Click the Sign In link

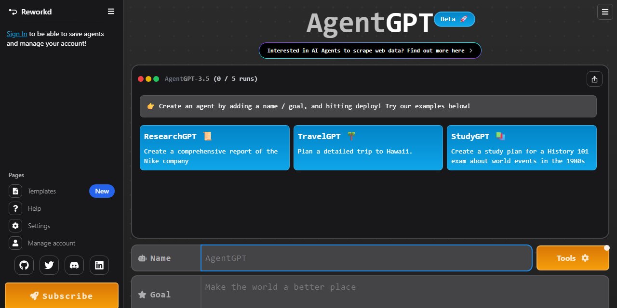pyautogui.click(x=17, y=34)
